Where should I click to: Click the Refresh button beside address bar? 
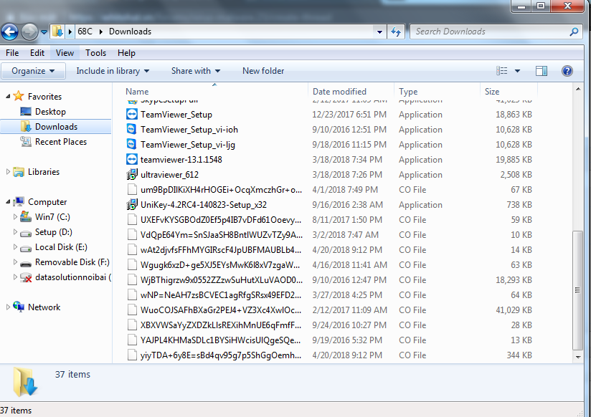[396, 32]
